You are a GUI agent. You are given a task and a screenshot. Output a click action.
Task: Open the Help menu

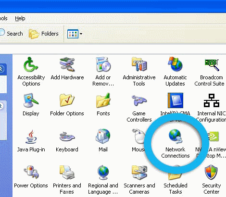click(x=20, y=18)
